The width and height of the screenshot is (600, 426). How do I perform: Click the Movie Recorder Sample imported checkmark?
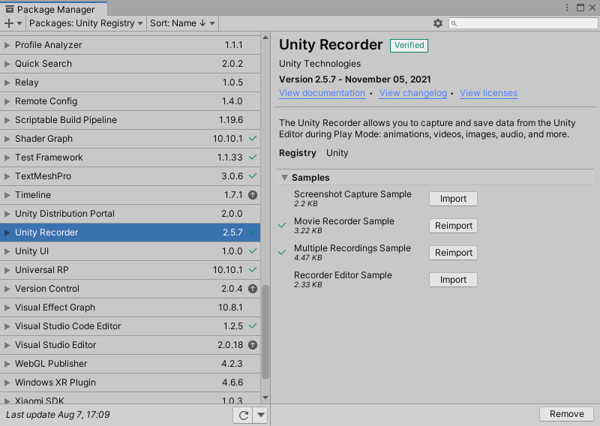282,226
